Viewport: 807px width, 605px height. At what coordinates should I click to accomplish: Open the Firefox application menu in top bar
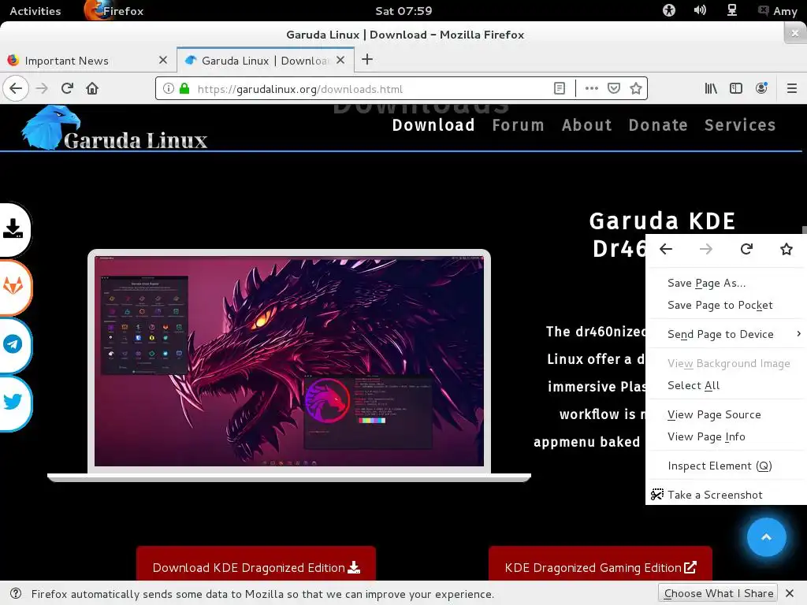point(114,11)
